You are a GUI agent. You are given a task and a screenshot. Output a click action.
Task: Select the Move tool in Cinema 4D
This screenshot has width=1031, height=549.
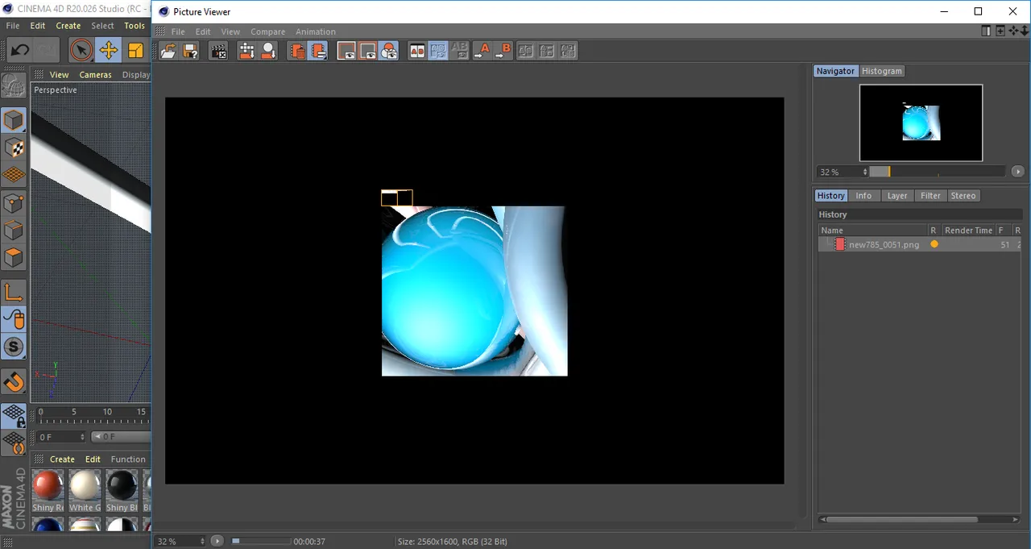pos(108,50)
